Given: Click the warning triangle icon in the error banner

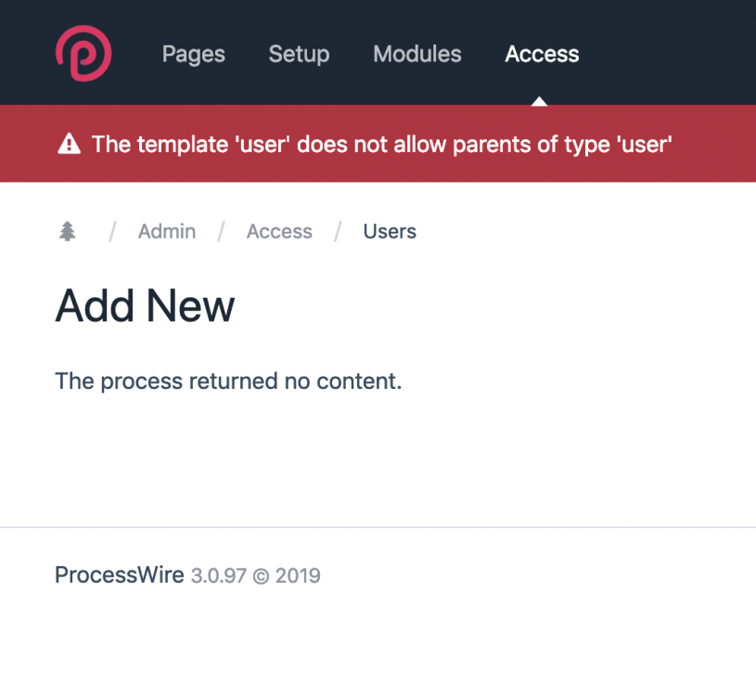Looking at the screenshot, I should point(69,144).
